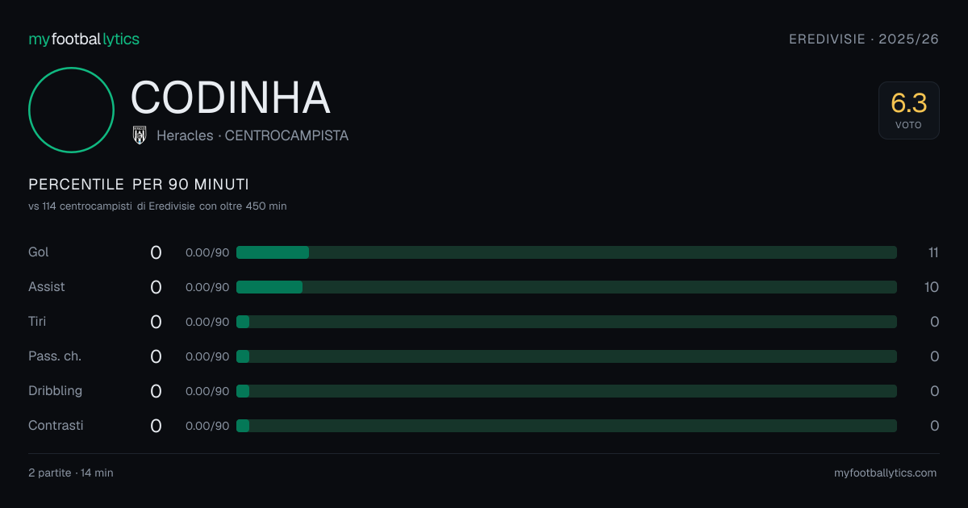This screenshot has width=968, height=508.
Task: Click the Contrasti percentile bar
Action: 566,426
